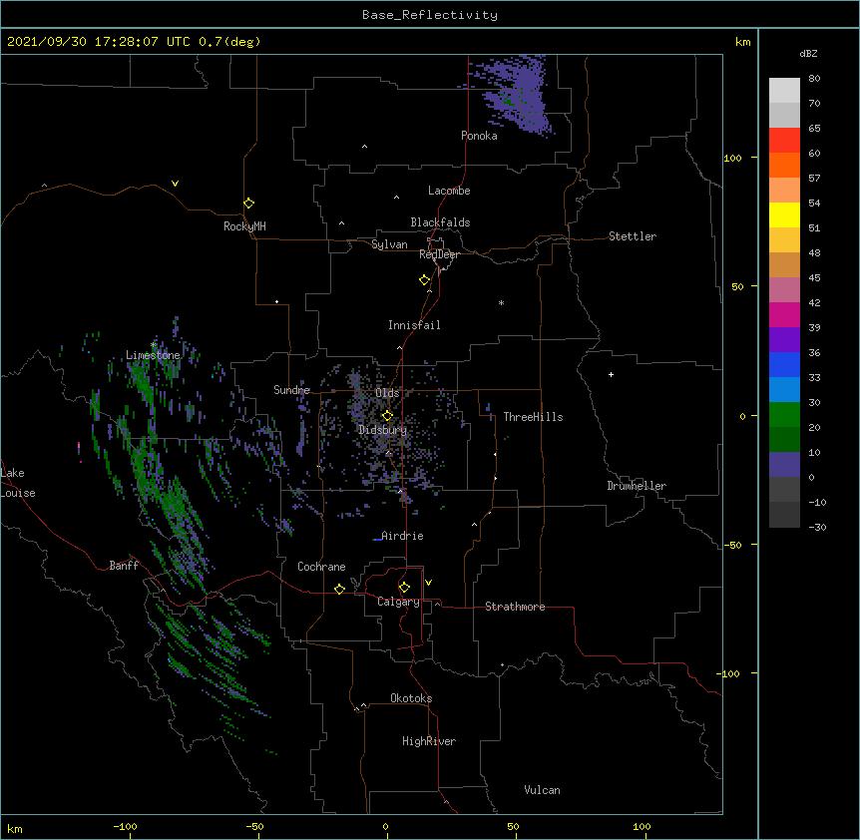The width and height of the screenshot is (860, 840).
Task: Click the yellow diamond marker above Calgary label
Action: click(x=404, y=588)
